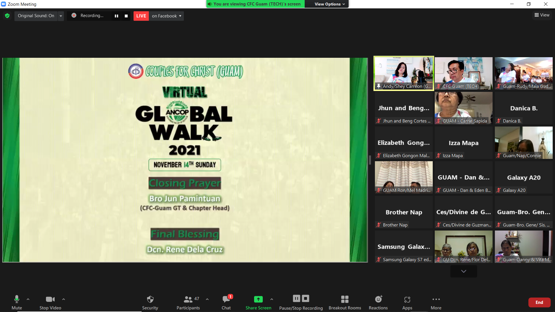Image resolution: width=555 pixels, height=312 pixels.
Task: Stop the recording with top square button
Action: pos(126,16)
